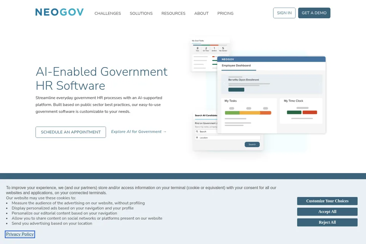Screen dimensions: 366x244
Task: Go to the Pricing page
Action: (x=225, y=13)
